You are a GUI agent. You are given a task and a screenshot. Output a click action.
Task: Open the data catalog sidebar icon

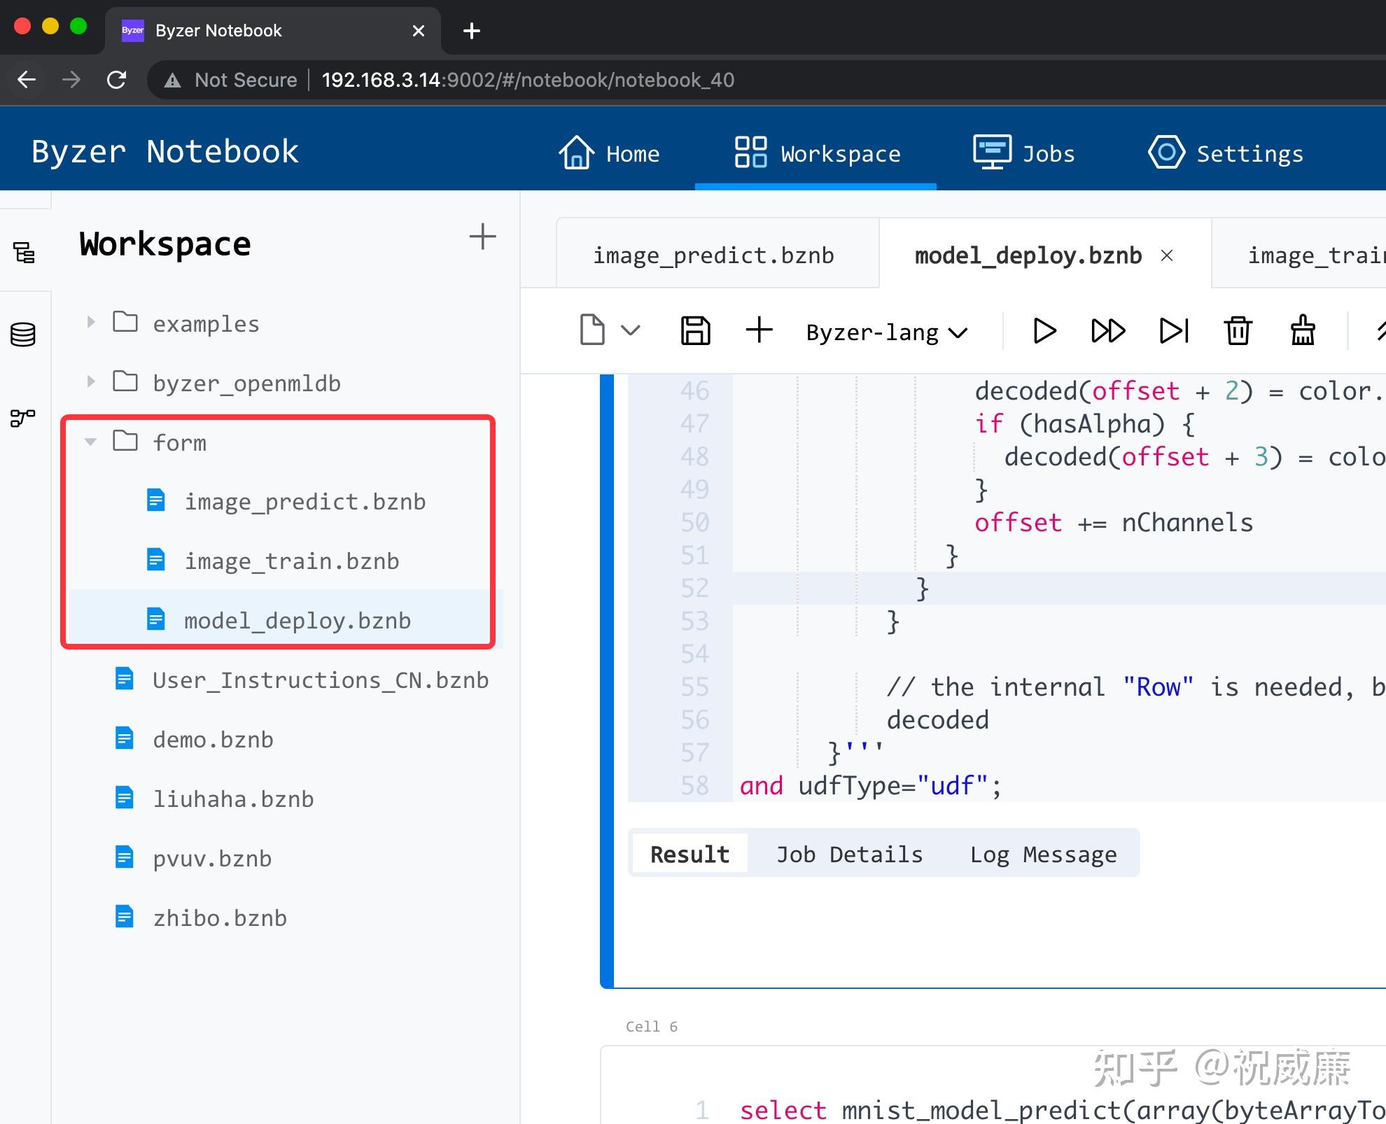[x=23, y=335]
